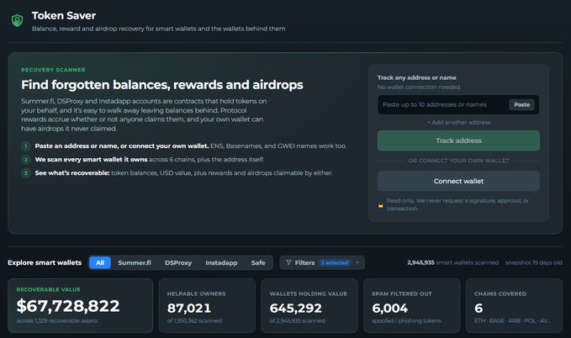Click the Chains Covered card
This screenshot has height=338, width=571.
[514, 305]
